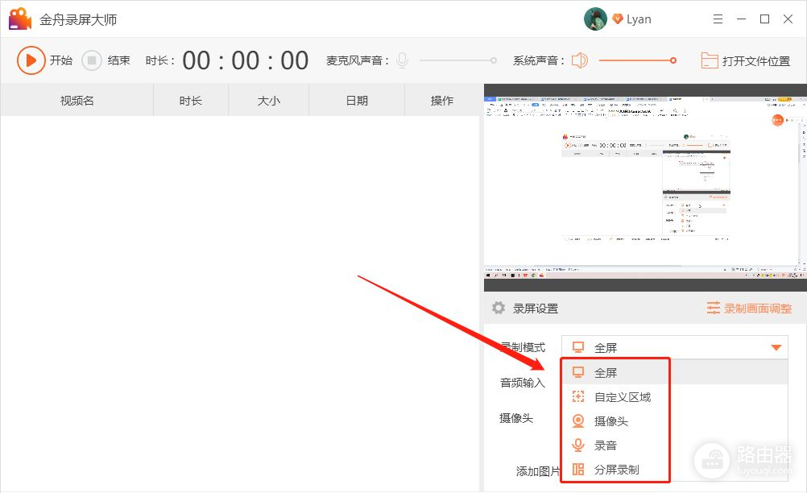Click the microphone volume slider track
Viewport: 807px width, 493px height.
[x=457, y=60]
